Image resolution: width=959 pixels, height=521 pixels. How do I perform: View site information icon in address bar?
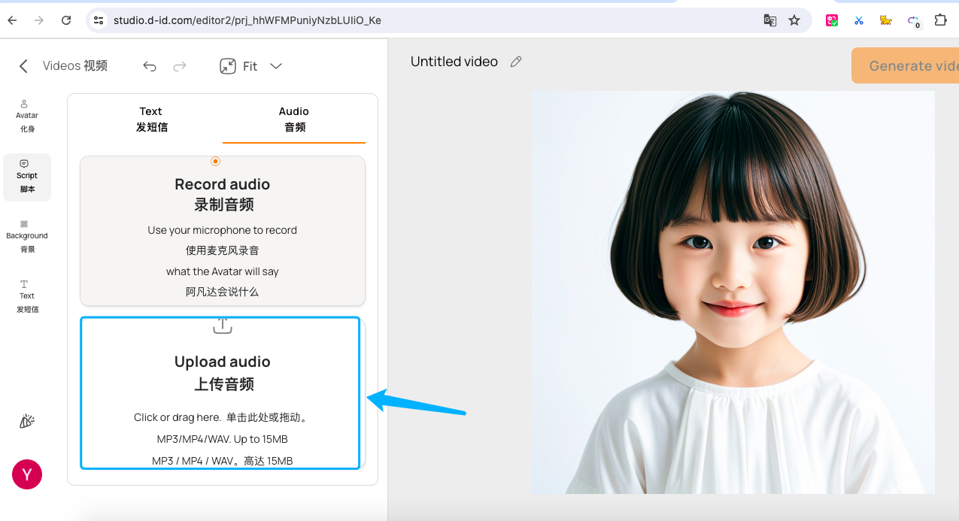(99, 20)
